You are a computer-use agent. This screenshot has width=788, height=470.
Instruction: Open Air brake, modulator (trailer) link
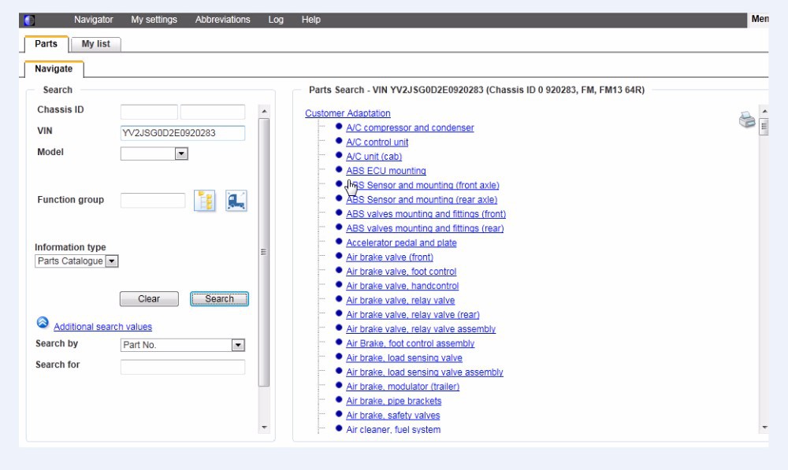pyautogui.click(x=403, y=387)
